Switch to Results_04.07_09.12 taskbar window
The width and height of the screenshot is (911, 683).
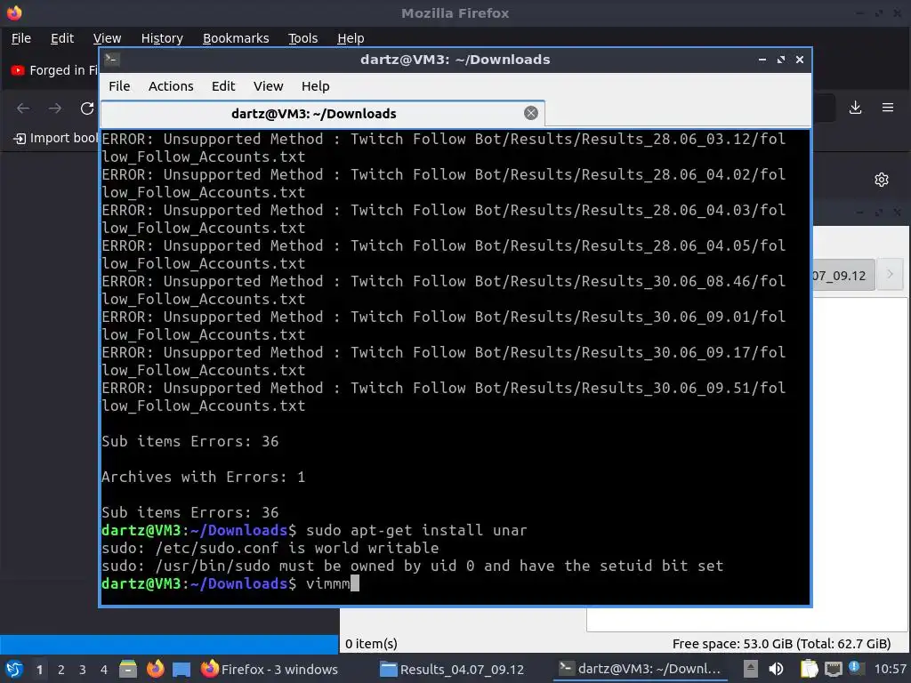[x=452, y=669]
